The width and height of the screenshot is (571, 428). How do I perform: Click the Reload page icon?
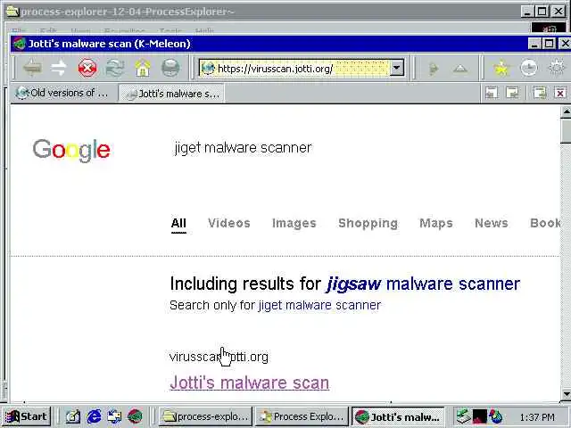click(x=115, y=68)
